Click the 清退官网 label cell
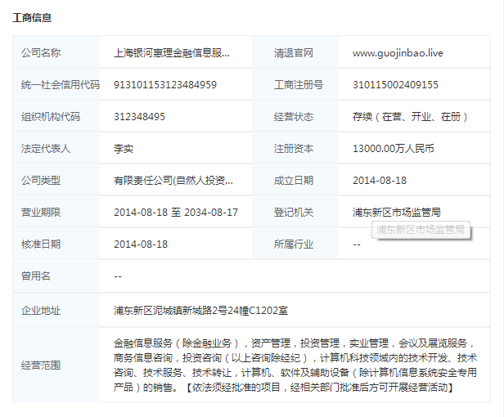The height and width of the screenshot is (417, 504). tap(294, 52)
